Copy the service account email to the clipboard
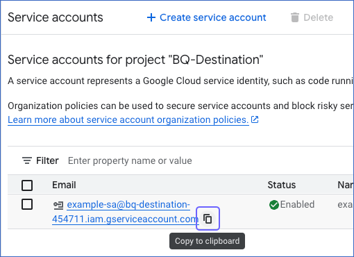This screenshot has height=257, width=354. pyautogui.click(x=208, y=219)
